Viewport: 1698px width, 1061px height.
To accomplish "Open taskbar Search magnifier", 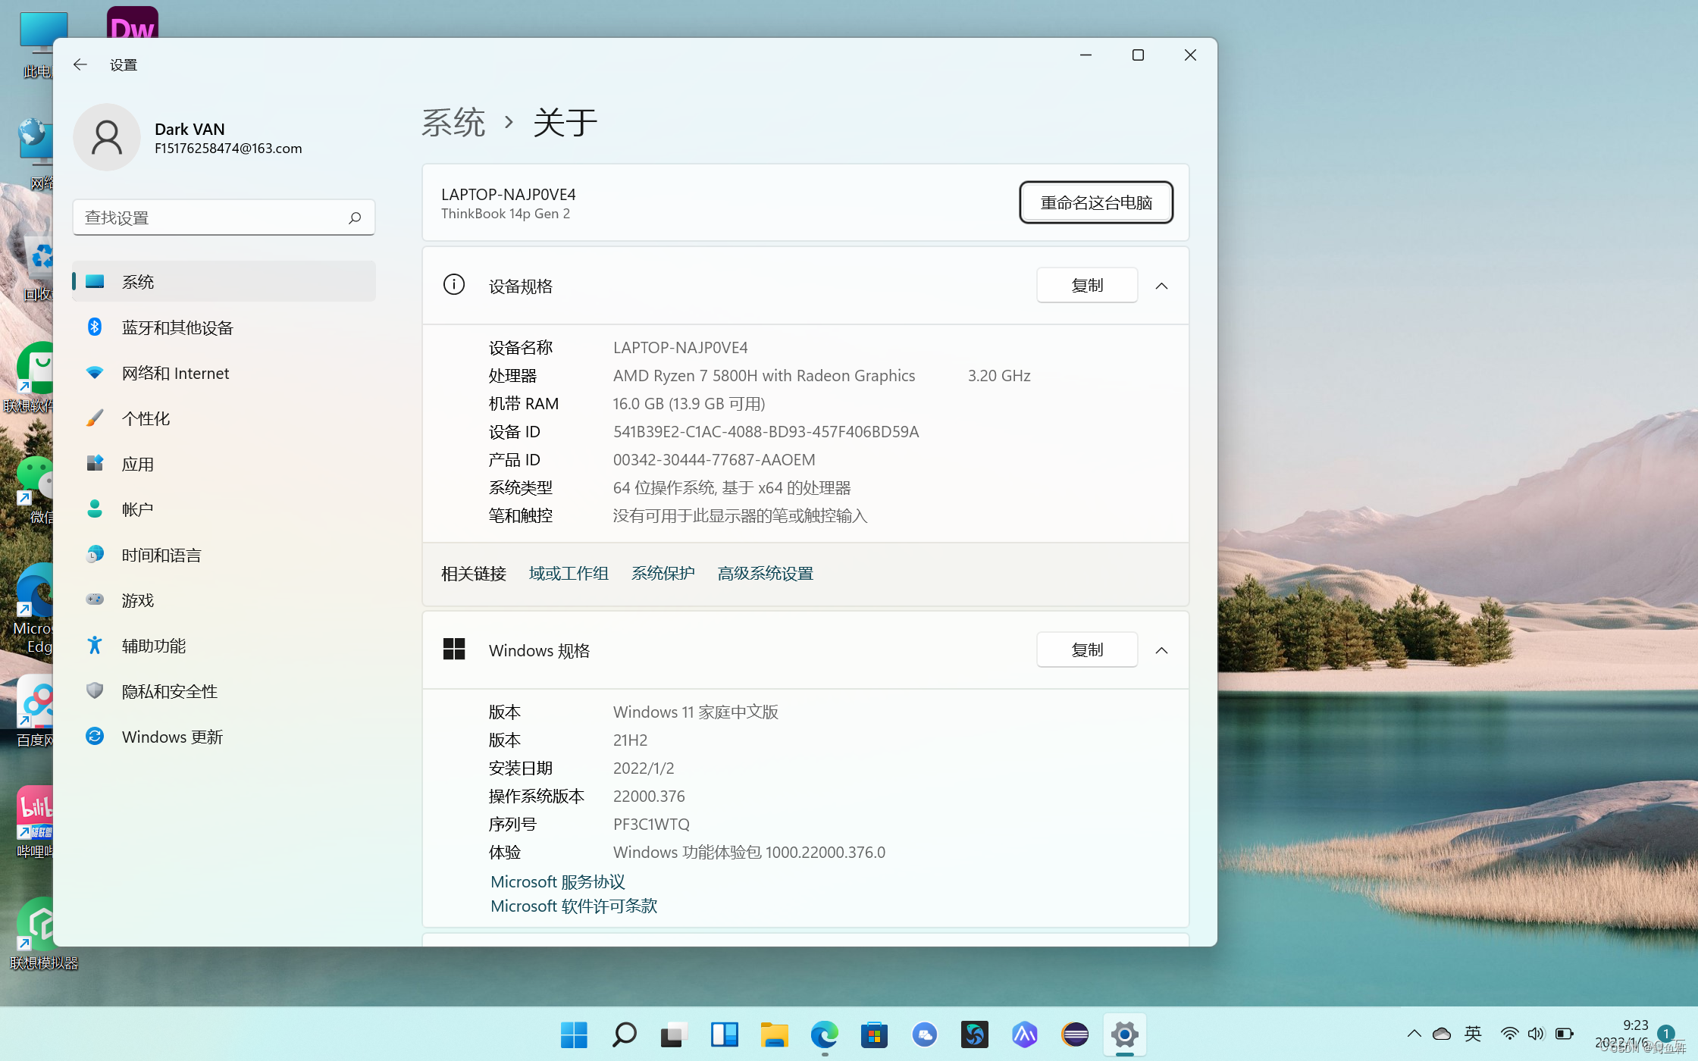I will (624, 1034).
